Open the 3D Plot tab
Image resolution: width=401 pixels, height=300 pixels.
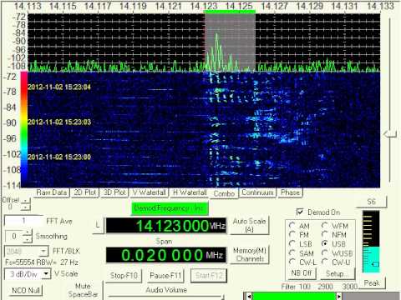pos(114,192)
